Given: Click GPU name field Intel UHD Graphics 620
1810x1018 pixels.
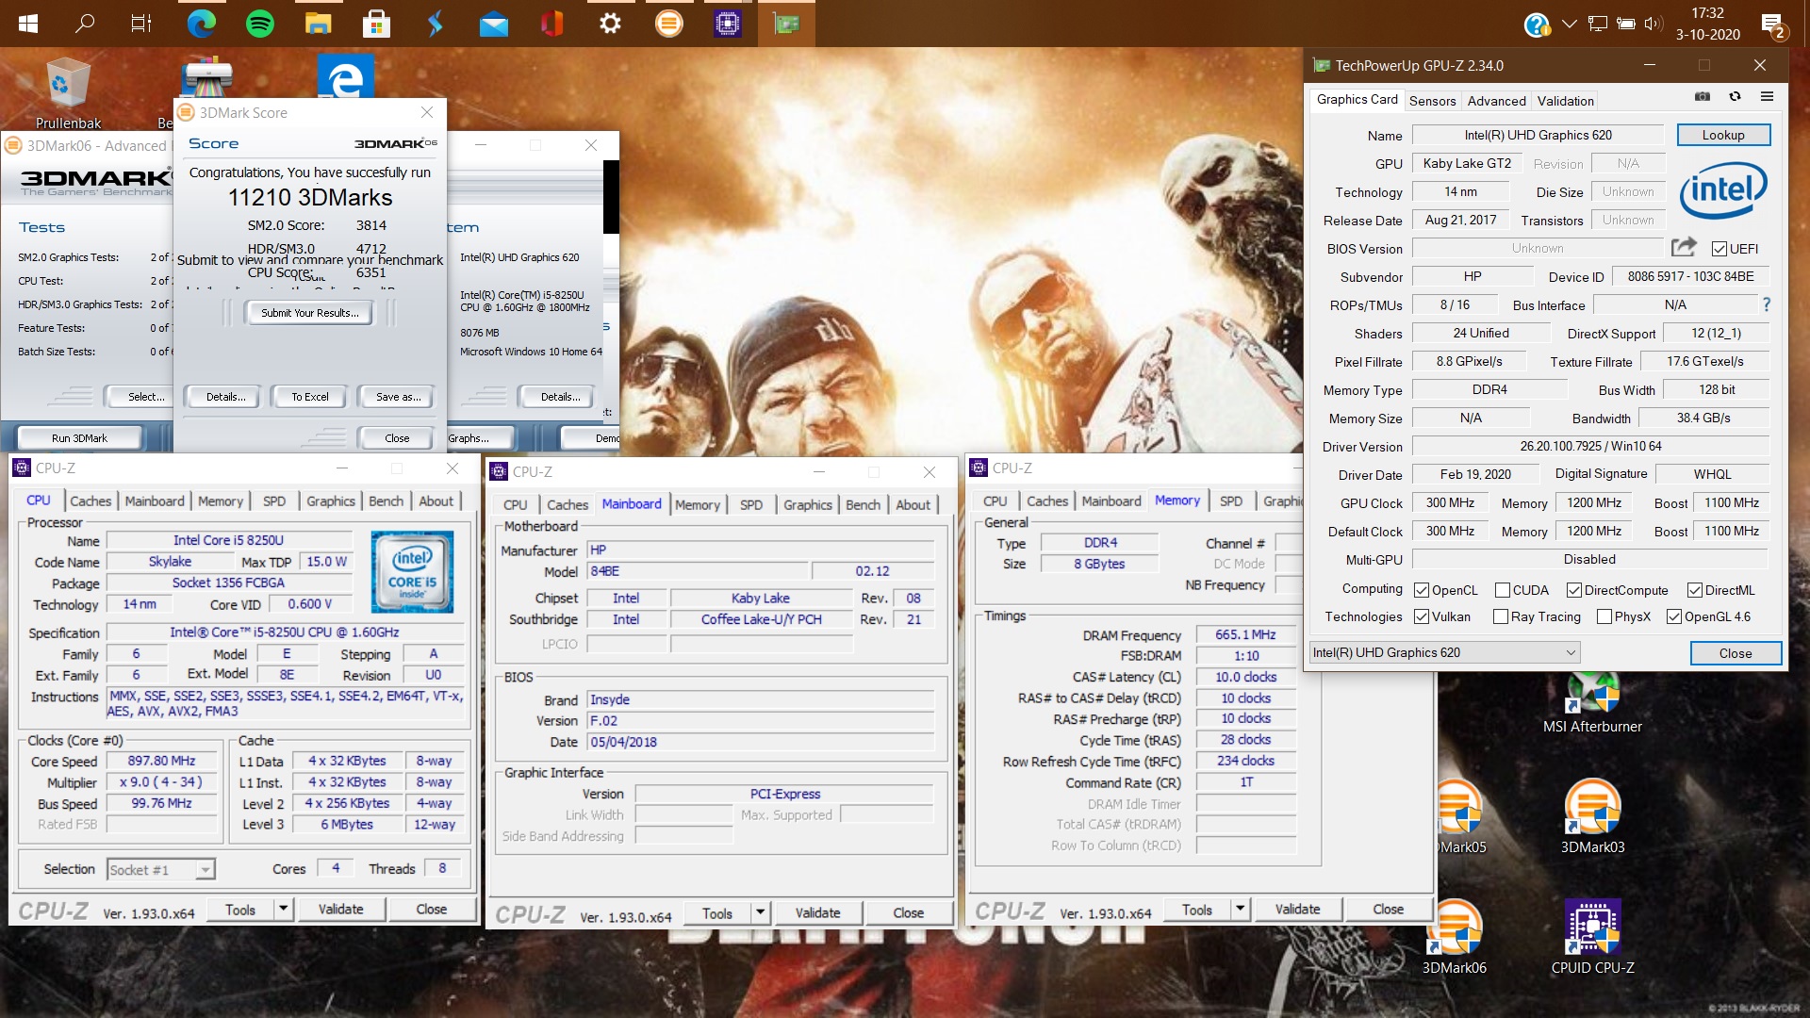Looking at the screenshot, I should (x=1538, y=135).
